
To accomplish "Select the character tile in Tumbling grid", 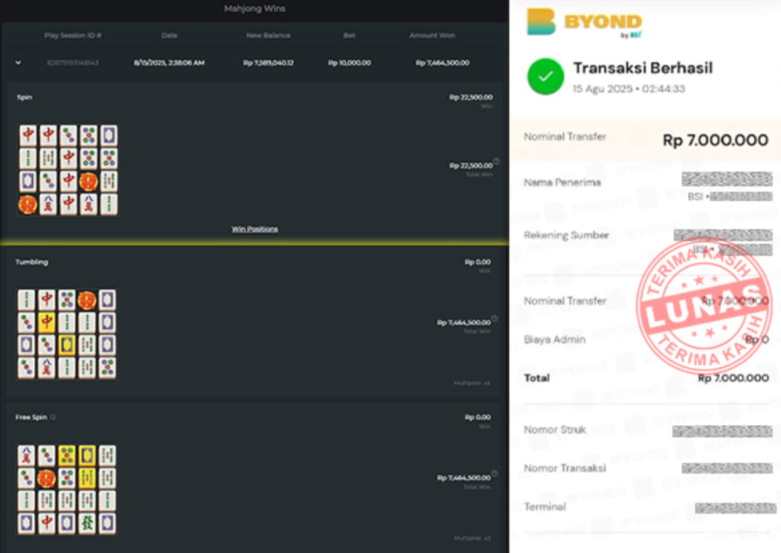I will (46, 368).
